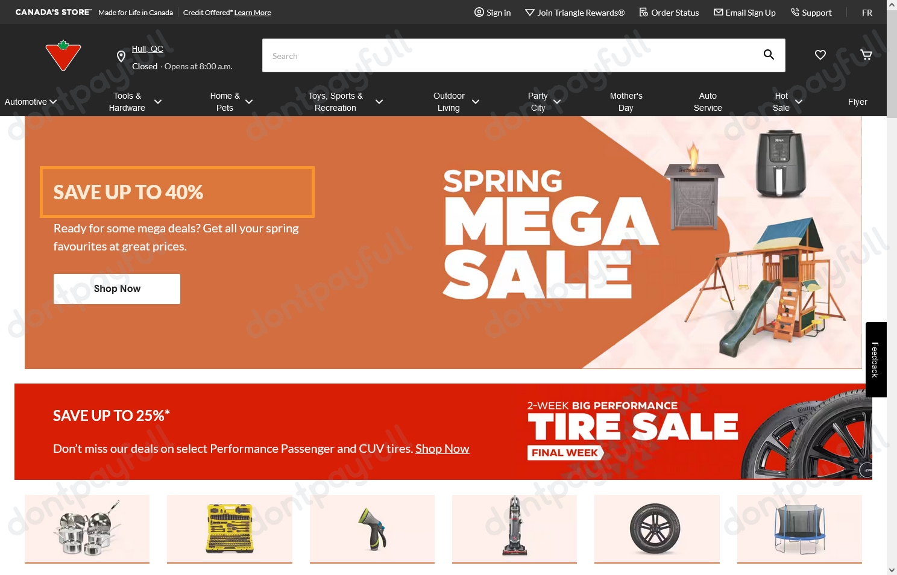Open the Mother's Day menu item
Screen dimensions: 897x575
tap(626, 102)
